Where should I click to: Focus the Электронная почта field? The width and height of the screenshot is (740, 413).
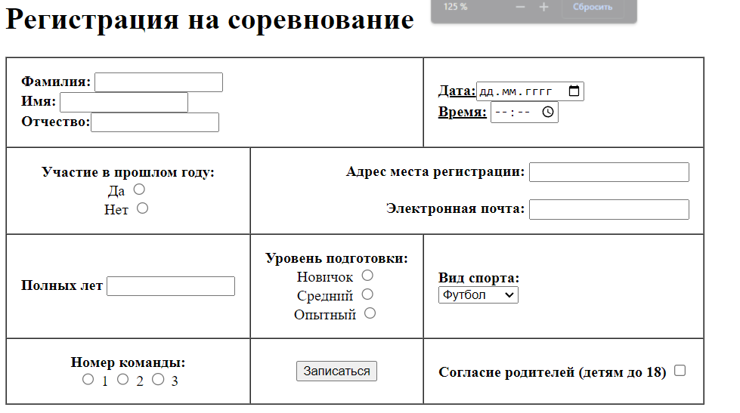[608, 209]
